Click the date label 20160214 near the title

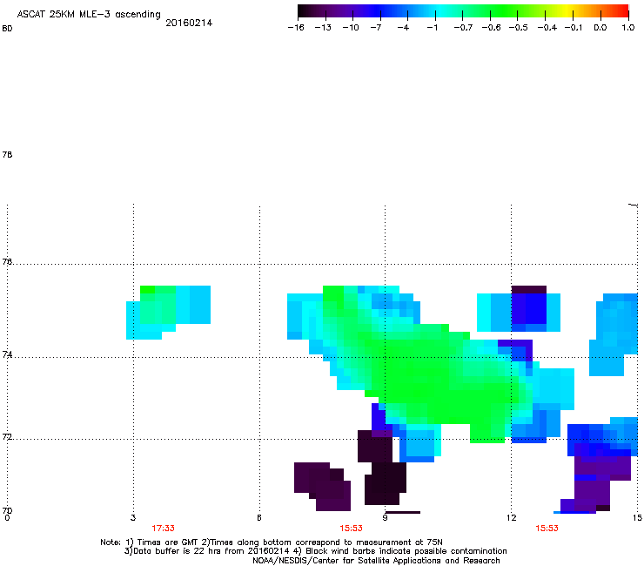pos(189,23)
